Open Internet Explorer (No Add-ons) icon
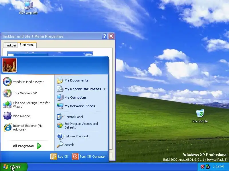229x171 pixels. pos(7,127)
